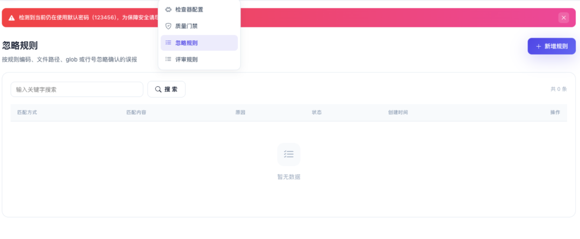Click the 共 0 条 count text

point(559,89)
